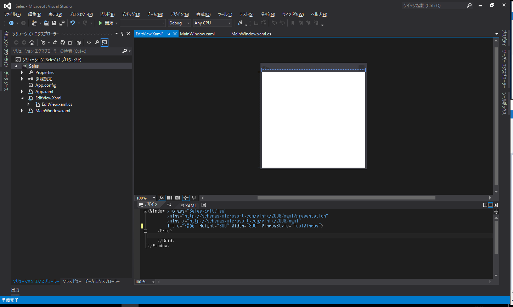Viewport: 513px width, 307px height.
Task: Open the クラス ビュー tab
Action: tap(72, 282)
